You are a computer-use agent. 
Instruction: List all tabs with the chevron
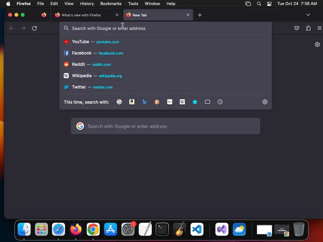tap(308, 15)
